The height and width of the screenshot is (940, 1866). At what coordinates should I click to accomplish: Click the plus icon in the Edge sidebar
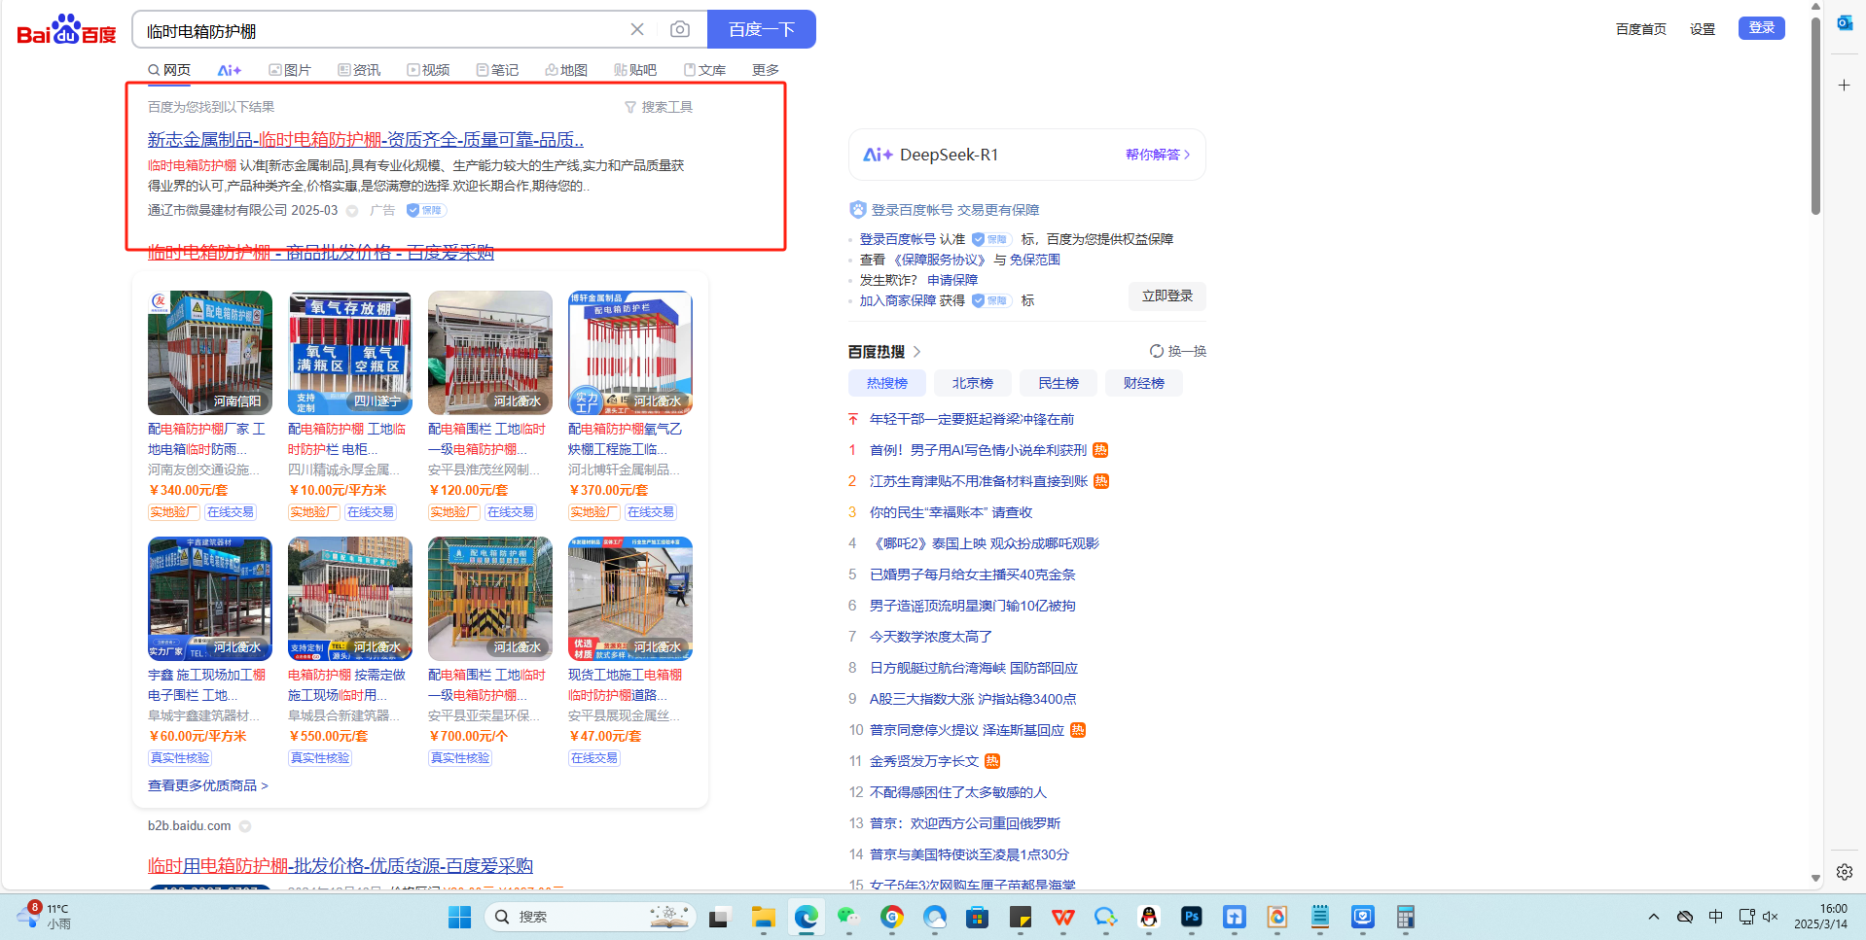click(1844, 86)
